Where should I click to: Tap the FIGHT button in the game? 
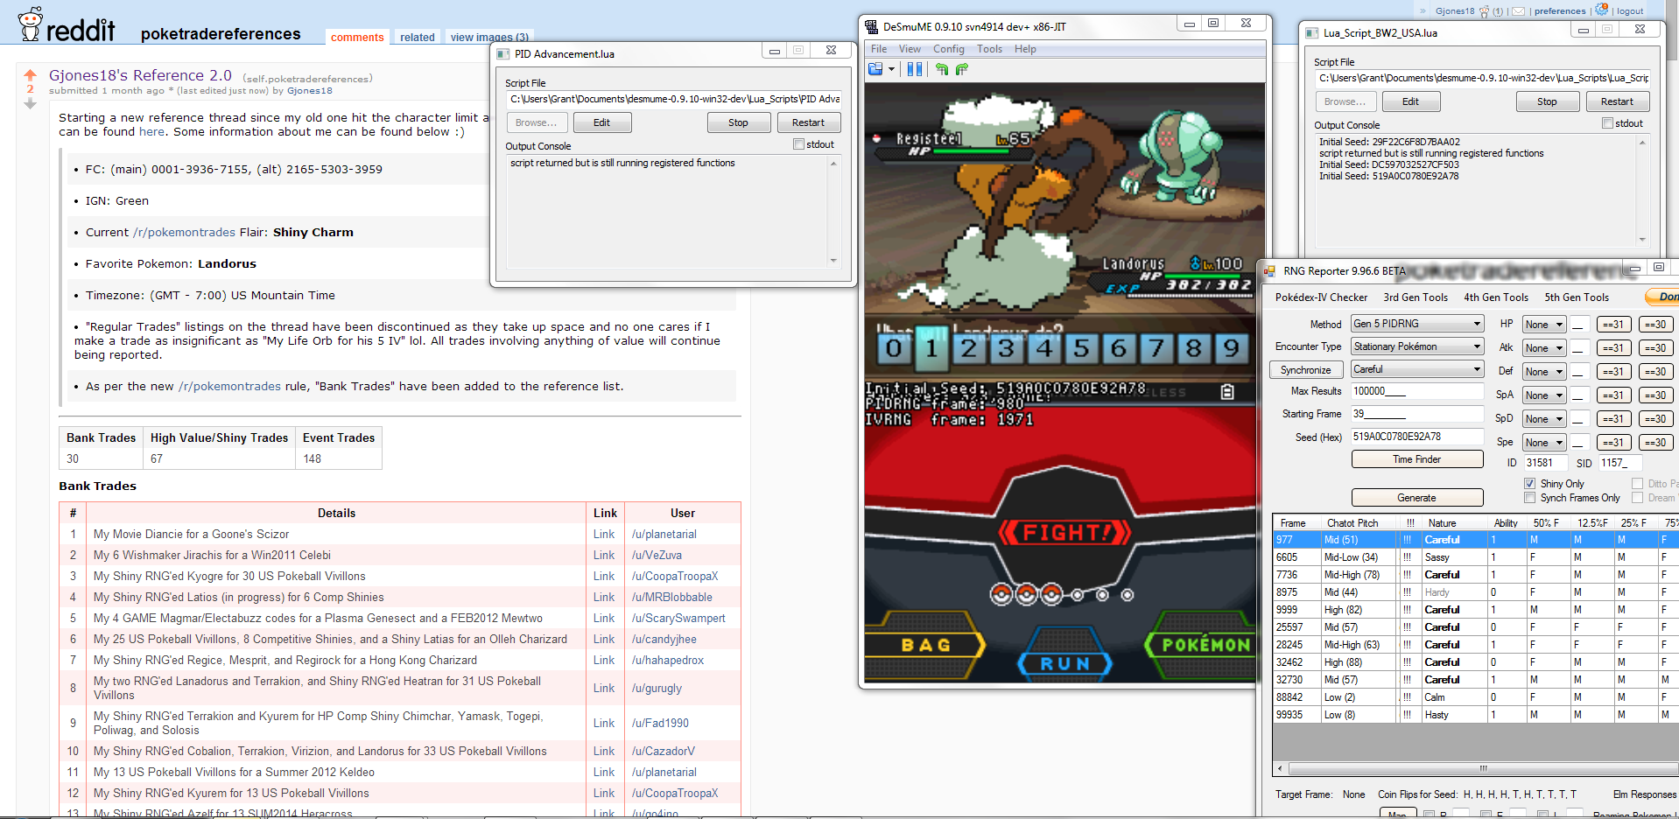1066,532
